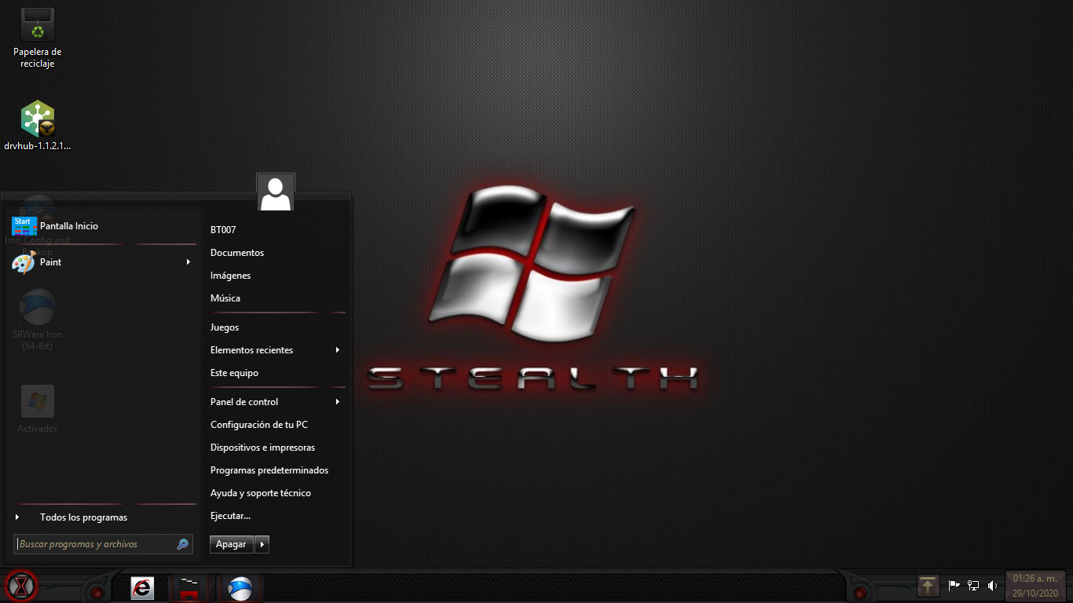
Task: Click the Apagar button
Action: [231, 544]
